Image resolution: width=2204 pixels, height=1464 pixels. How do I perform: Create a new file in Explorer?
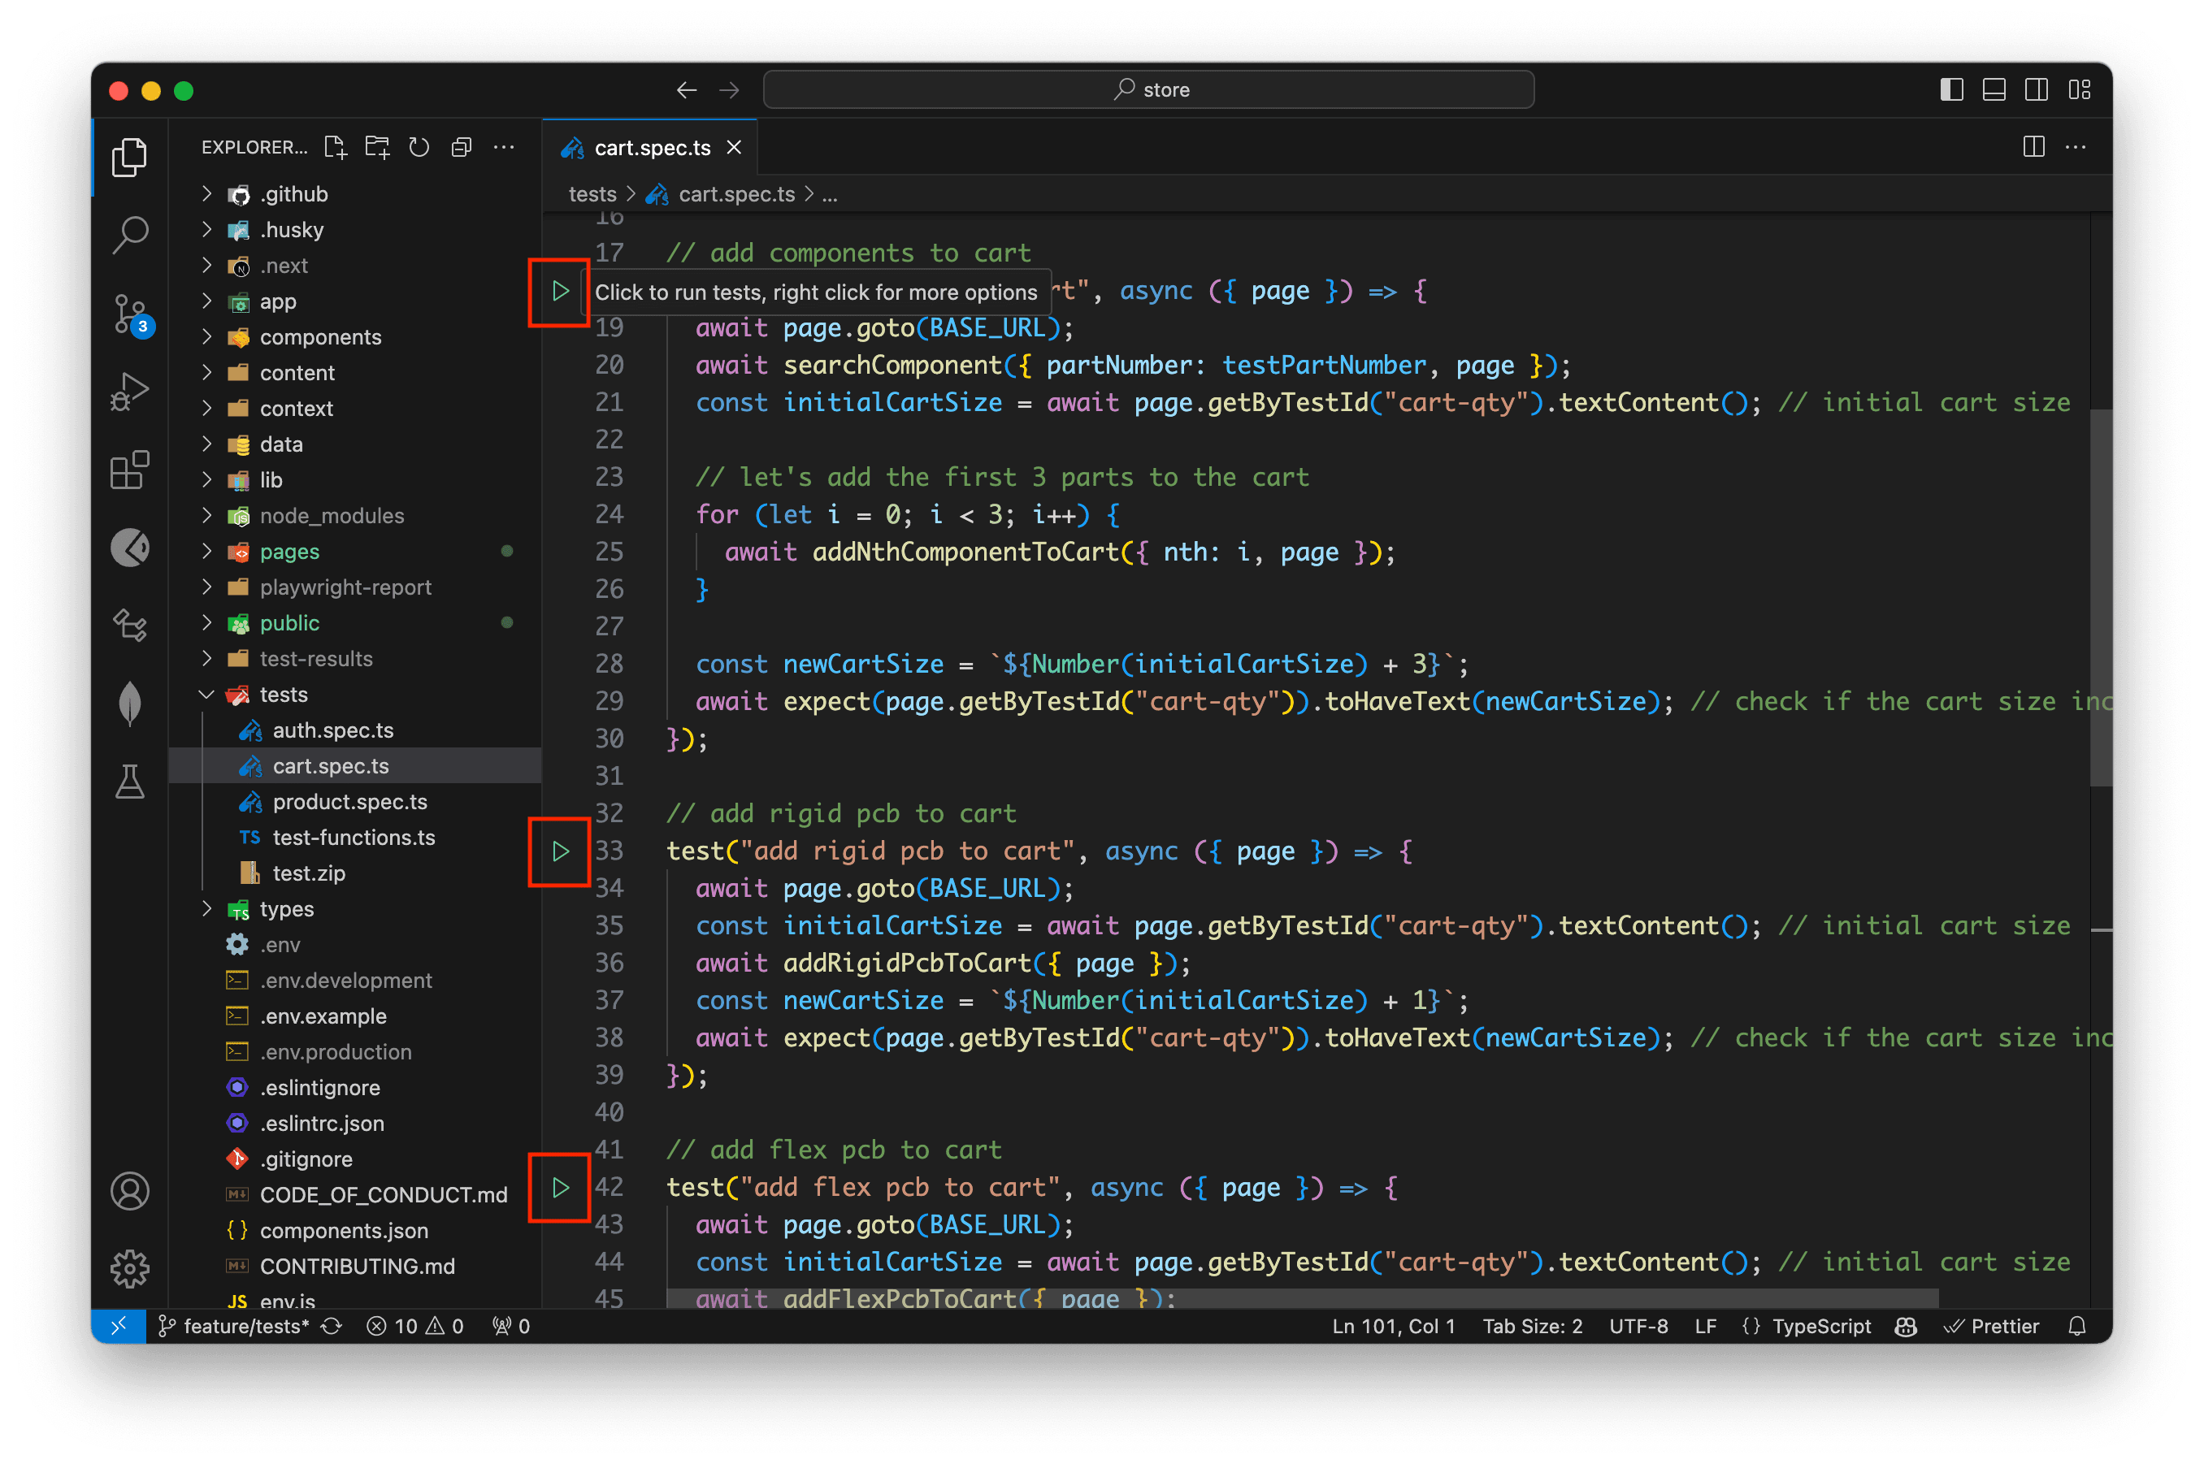click(336, 146)
